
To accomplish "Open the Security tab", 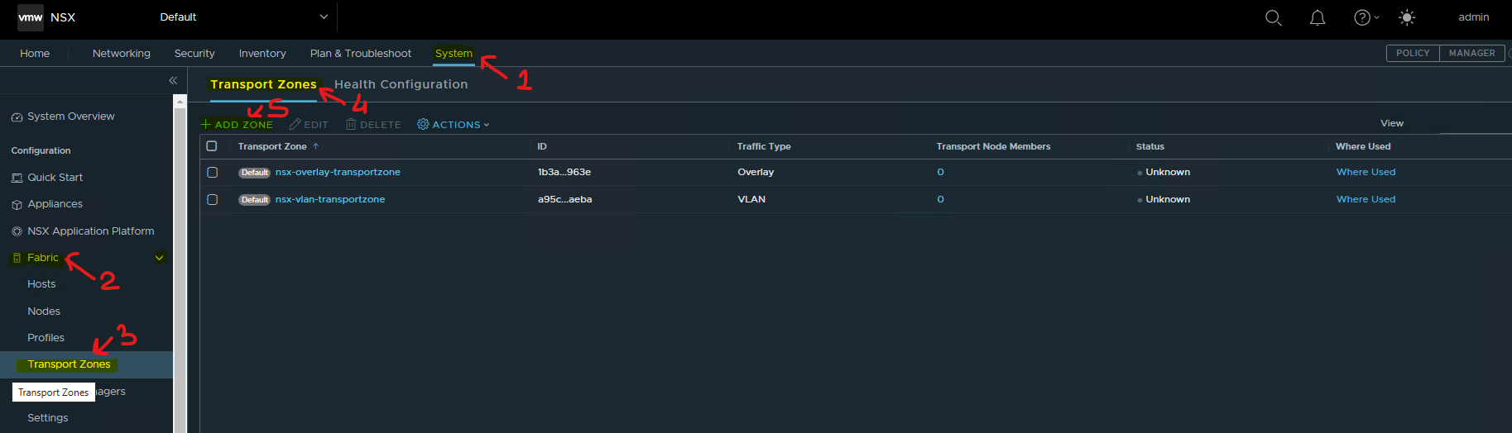I will 194,53.
